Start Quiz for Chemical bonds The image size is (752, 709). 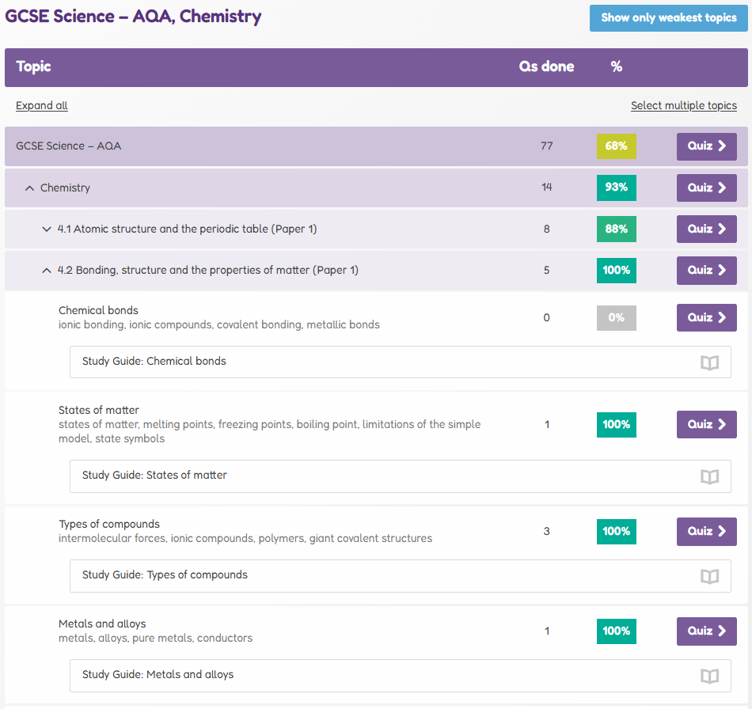[706, 317]
